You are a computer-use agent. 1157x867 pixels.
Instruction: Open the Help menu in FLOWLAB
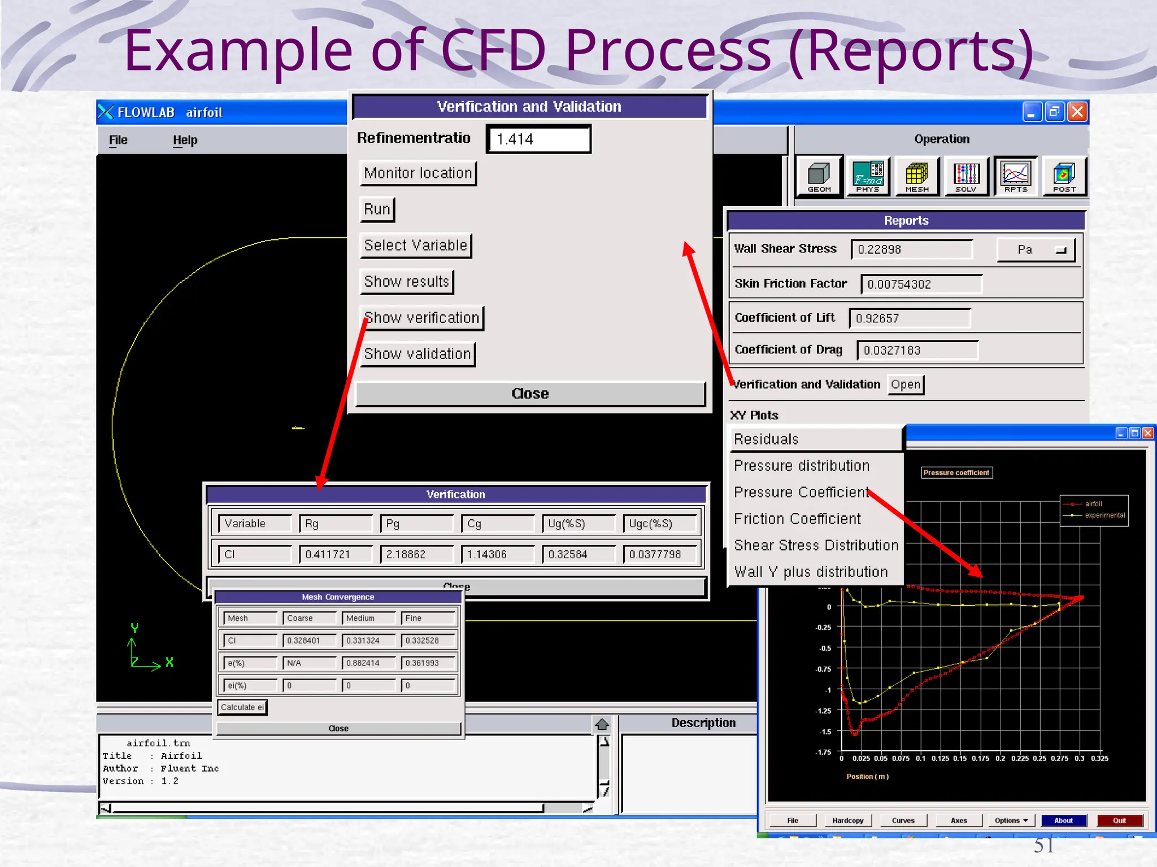185,140
